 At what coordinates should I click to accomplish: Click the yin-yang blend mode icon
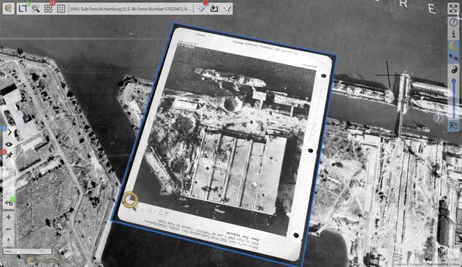point(454,69)
